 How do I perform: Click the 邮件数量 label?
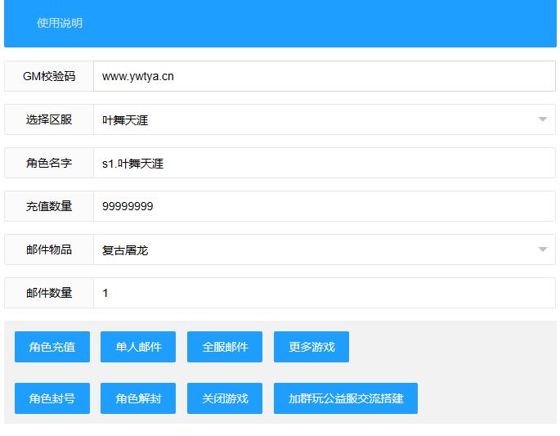click(49, 293)
